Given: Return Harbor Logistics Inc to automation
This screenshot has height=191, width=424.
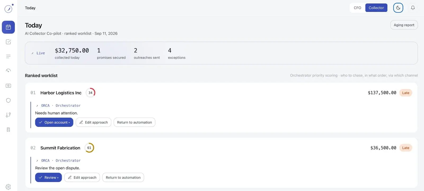Looking at the screenshot, I should (134, 122).
